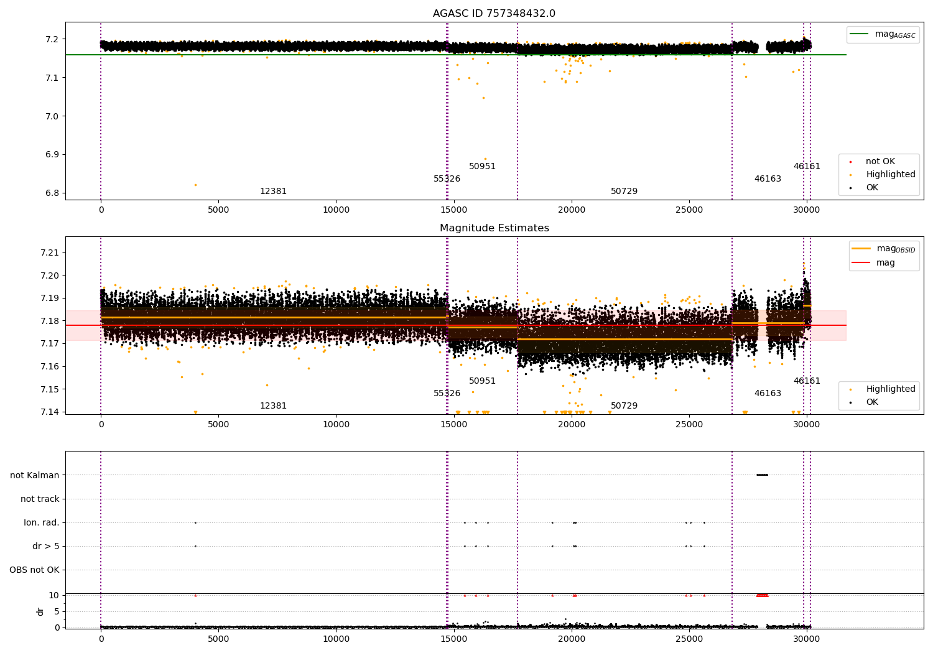Click the 6.8 tick on top plot y-axis
The width and height of the screenshot is (933, 653).
pyautogui.click(x=52, y=193)
